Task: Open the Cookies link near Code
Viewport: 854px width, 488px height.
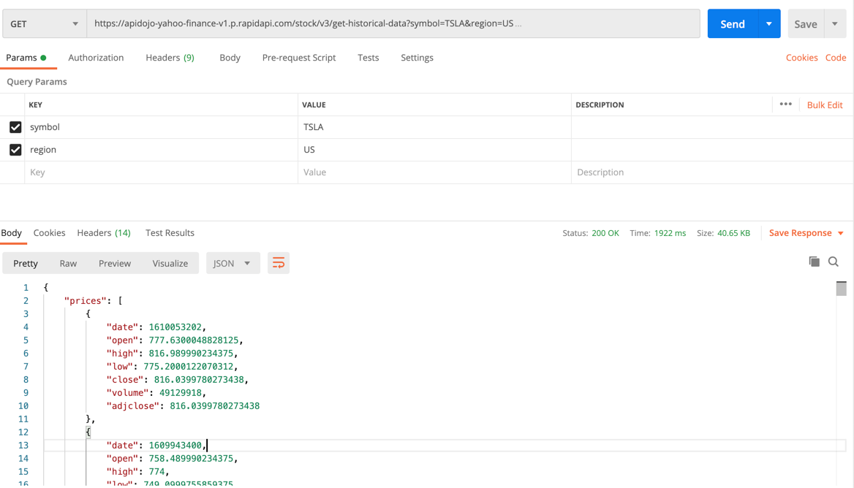Action: pyautogui.click(x=801, y=58)
